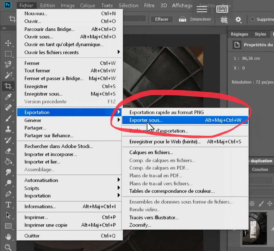Image resolution: width=274 pixels, height=251 pixels.
Task: Choose Exportation rapide au format PNG
Action: click(185, 112)
